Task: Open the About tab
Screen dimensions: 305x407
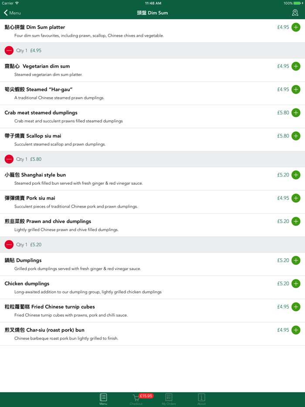Action: (x=201, y=399)
